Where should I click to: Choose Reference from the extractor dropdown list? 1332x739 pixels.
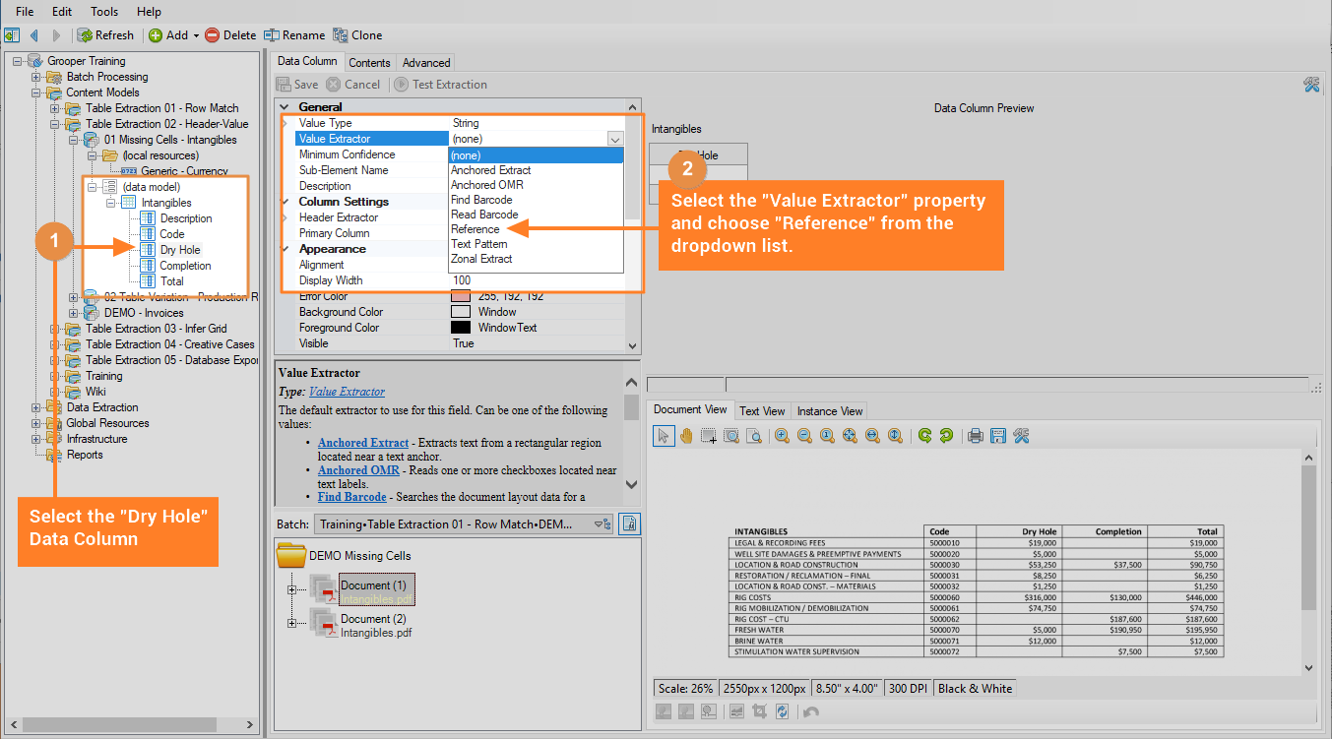coord(476,229)
